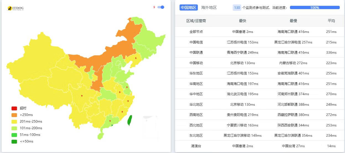
Task: Click the red 超时 legend swatch
Action: pos(14,108)
